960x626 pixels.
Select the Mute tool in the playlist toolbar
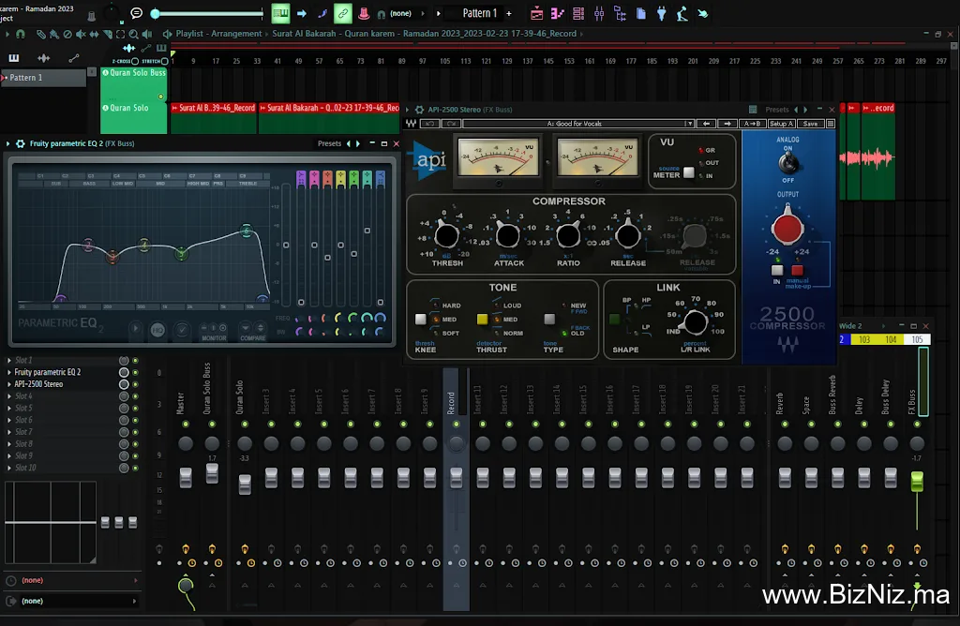[x=81, y=35]
